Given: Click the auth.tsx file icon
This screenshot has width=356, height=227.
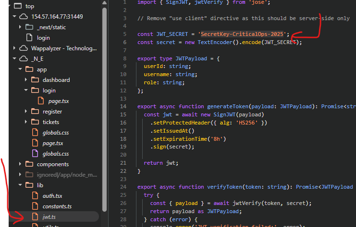Looking at the screenshot, I should (x=35, y=195).
